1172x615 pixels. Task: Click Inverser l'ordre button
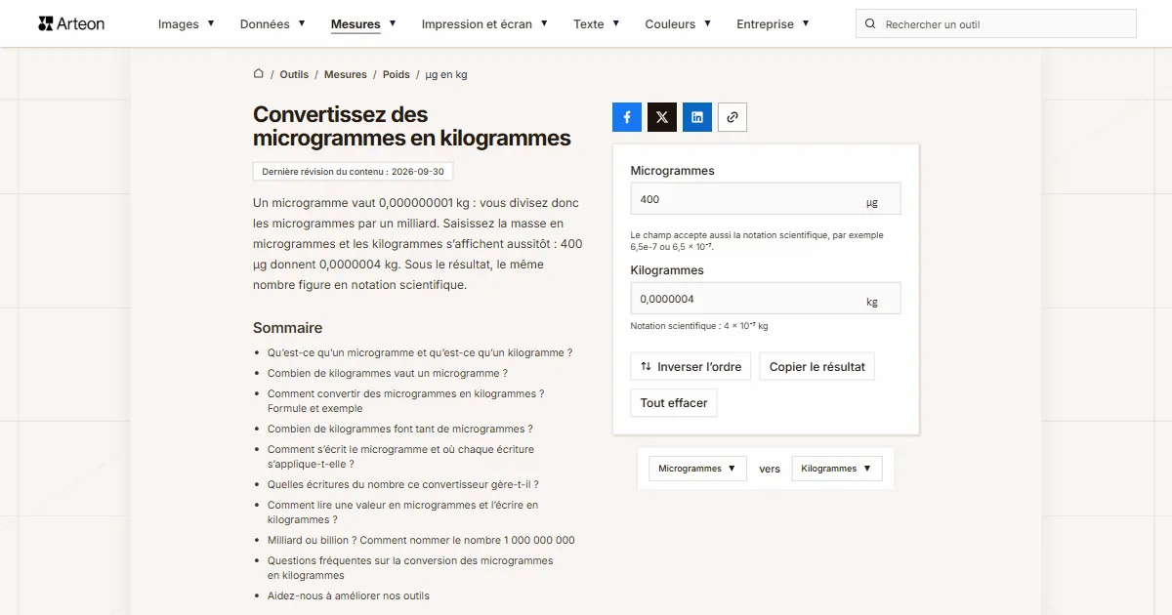[691, 367]
